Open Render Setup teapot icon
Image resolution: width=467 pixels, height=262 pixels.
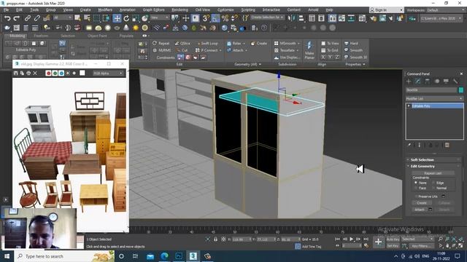[x=373, y=18]
